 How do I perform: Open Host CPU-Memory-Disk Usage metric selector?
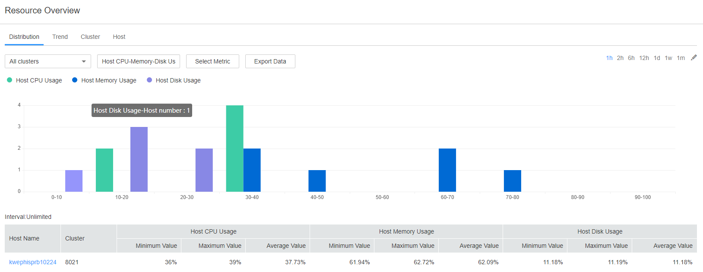139,61
